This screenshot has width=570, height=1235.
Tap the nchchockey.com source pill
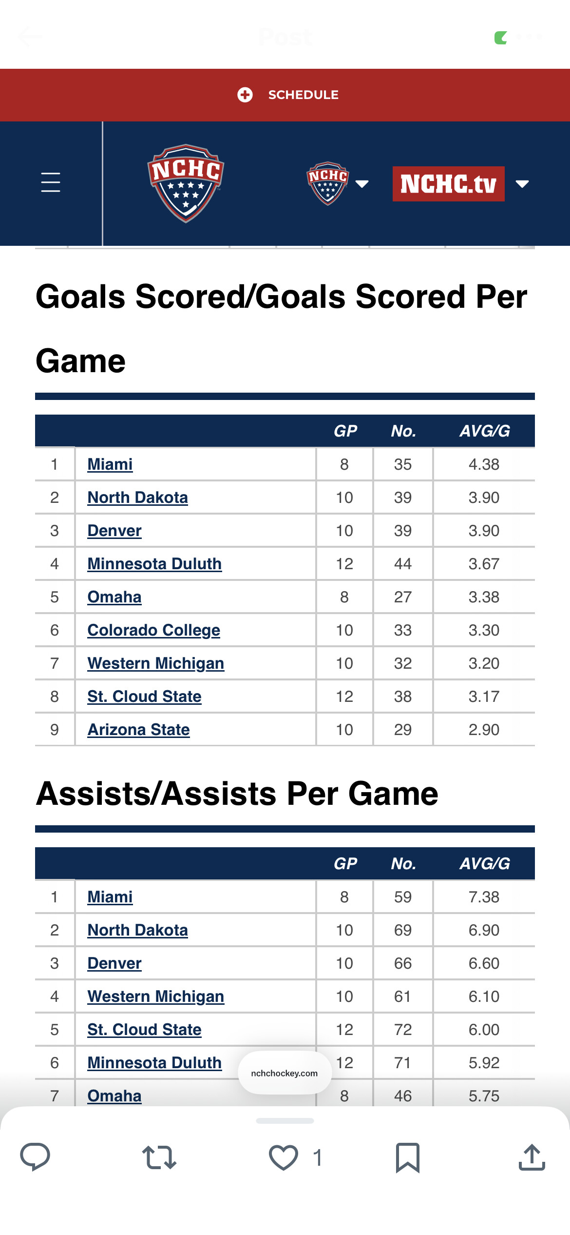point(285,1073)
